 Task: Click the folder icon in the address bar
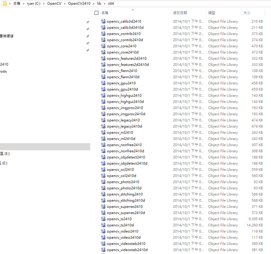point(5,3)
